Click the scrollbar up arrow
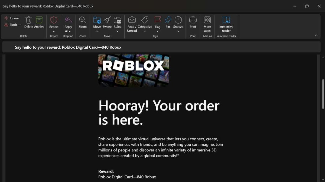The height and width of the screenshot is (182, 325). point(323,57)
